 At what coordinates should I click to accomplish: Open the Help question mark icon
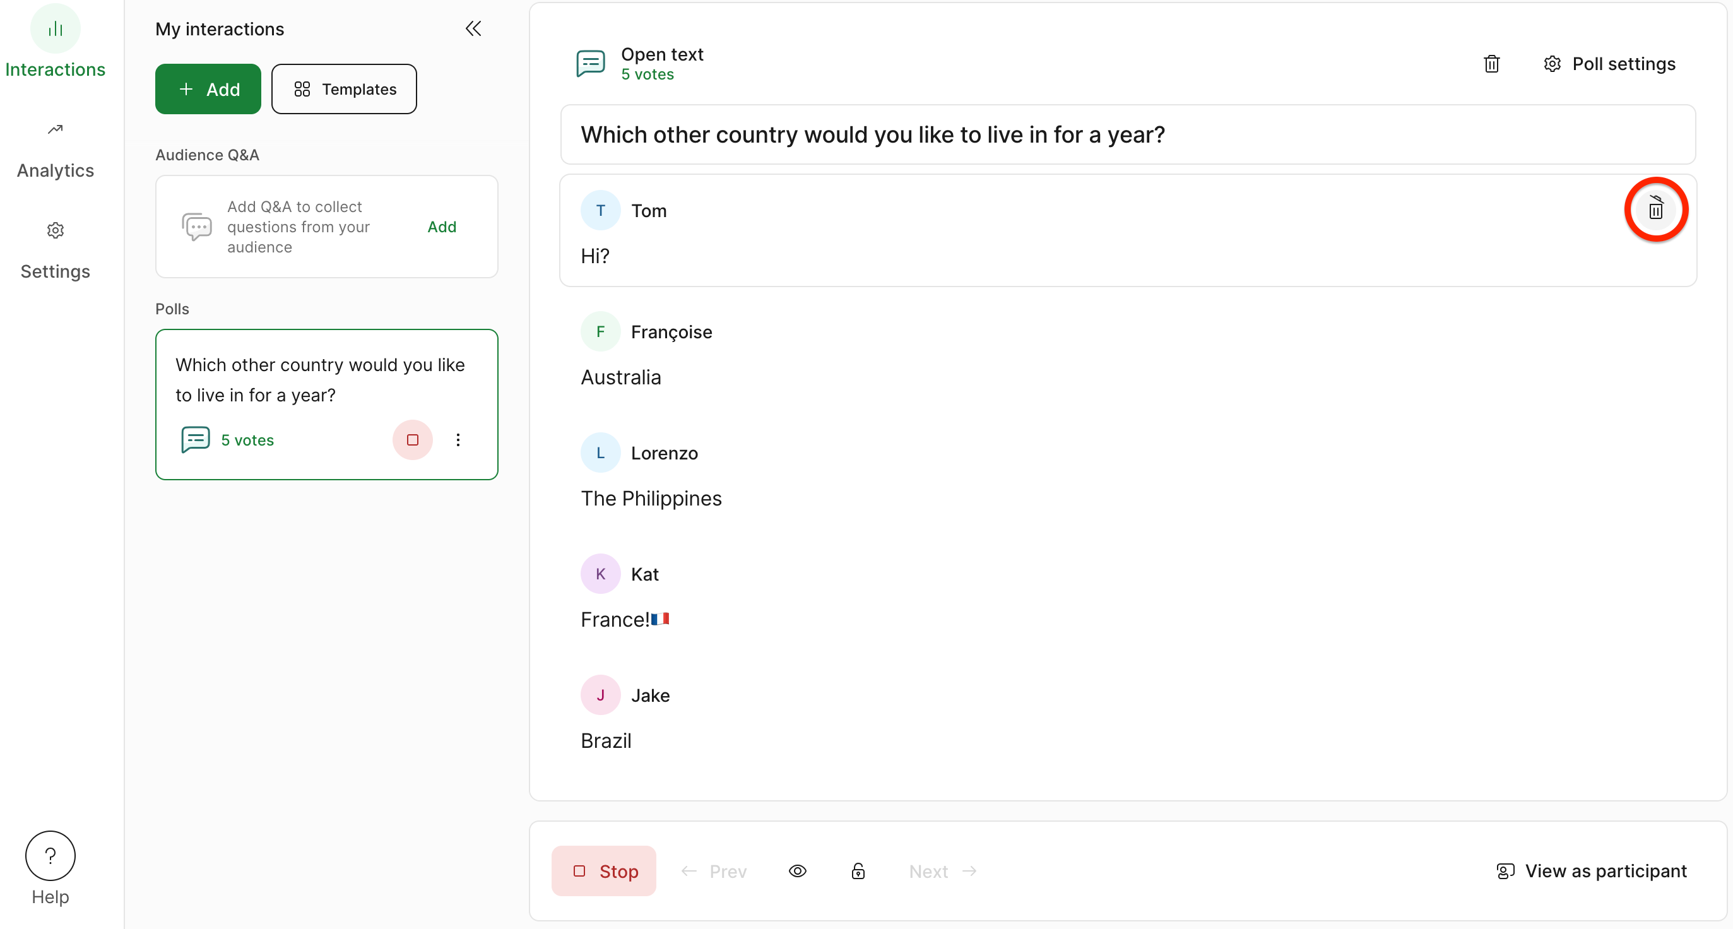50,856
